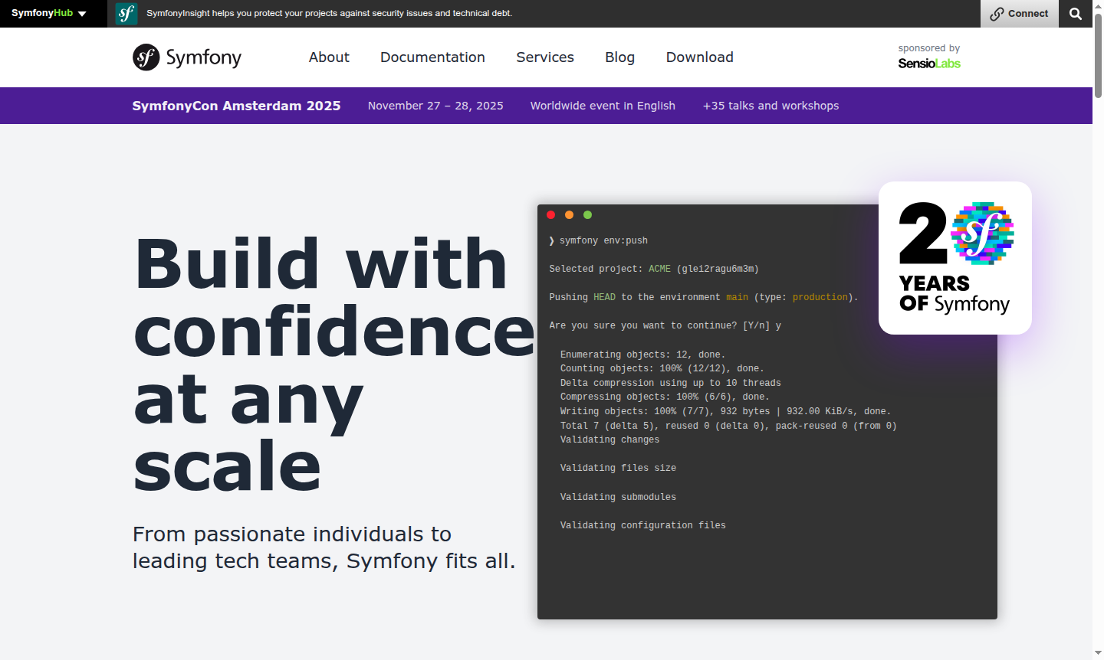Screen dimensions: 1104x660
Task: Click the green traffic-light dot on the terminal
Action: (x=587, y=215)
